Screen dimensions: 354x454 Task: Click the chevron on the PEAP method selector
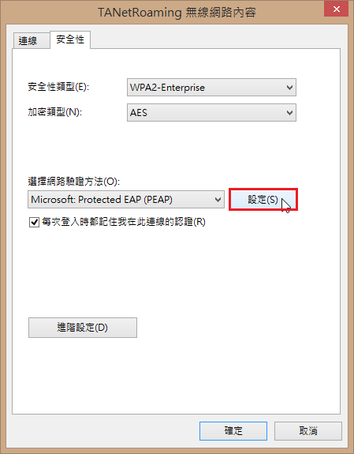[218, 199]
